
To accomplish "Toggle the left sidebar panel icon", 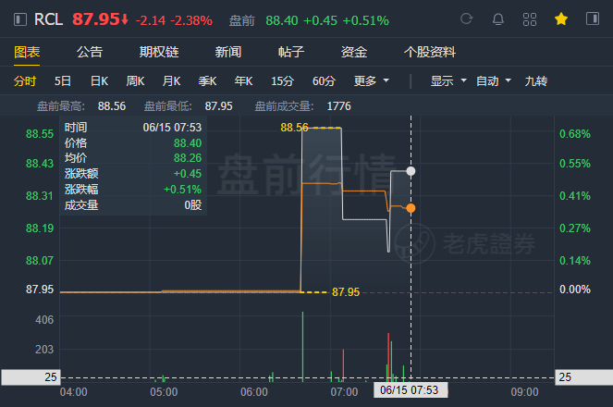I will [x=20, y=19].
